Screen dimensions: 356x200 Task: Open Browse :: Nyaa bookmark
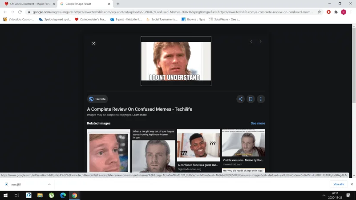click(x=194, y=20)
